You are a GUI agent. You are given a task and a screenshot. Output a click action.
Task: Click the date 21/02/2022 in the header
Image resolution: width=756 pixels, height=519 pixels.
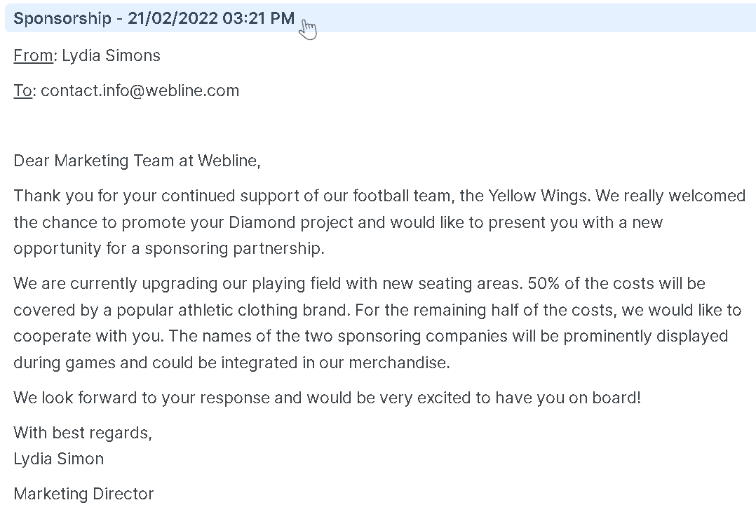173,18
